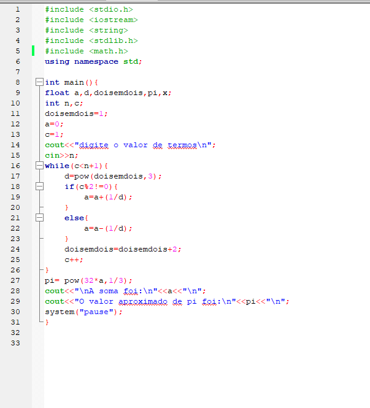Click line number 21 in margin
This screenshot has height=408, width=370.
[x=15, y=218]
